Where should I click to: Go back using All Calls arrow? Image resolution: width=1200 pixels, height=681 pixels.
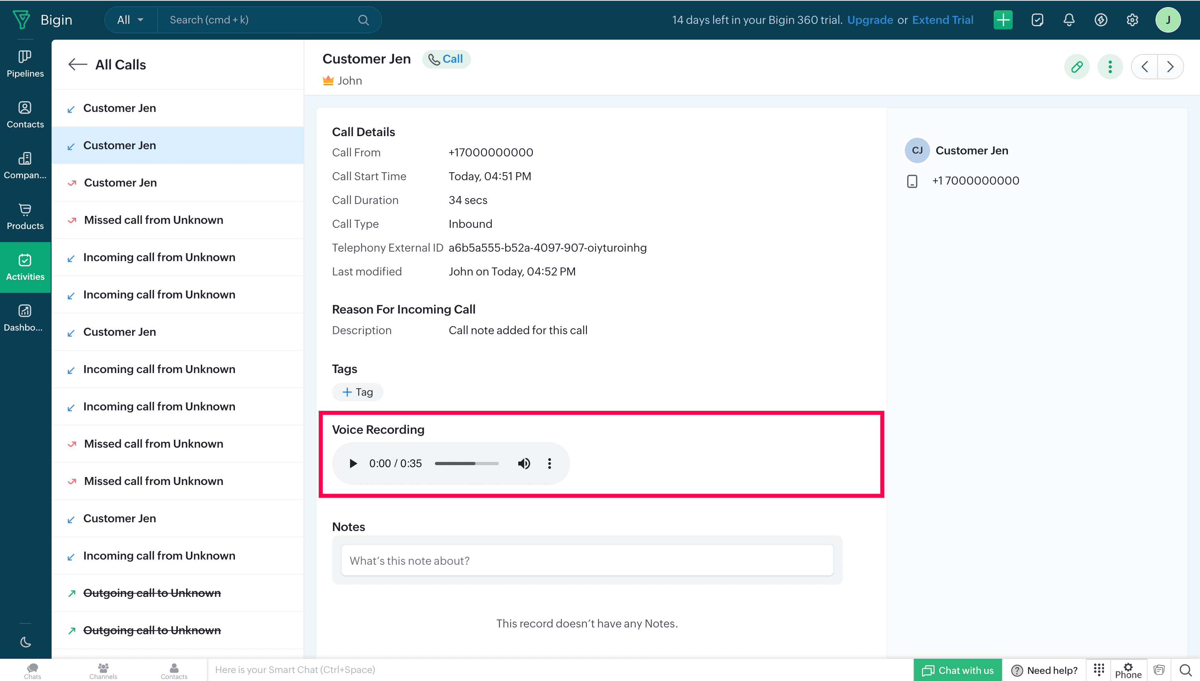click(77, 65)
